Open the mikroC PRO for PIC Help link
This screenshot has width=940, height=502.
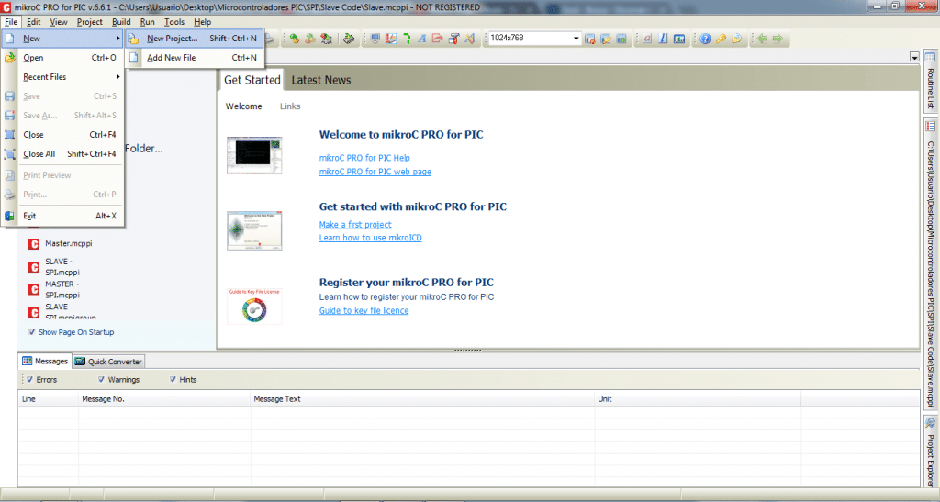pyautogui.click(x=364, y=158)
